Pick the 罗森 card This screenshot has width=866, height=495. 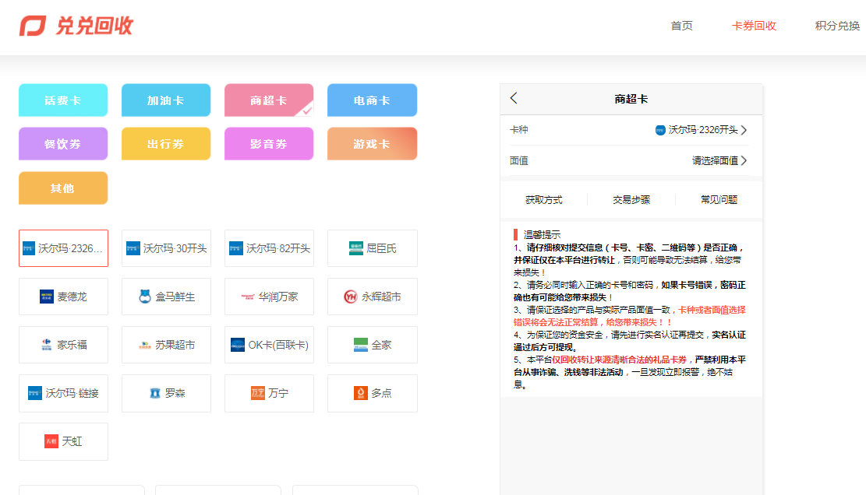coord(166,393)
